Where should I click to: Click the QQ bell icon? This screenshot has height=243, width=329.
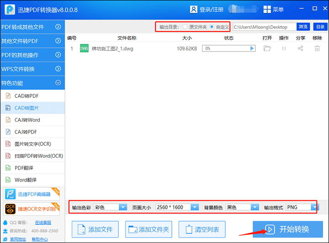click(5, 222)
